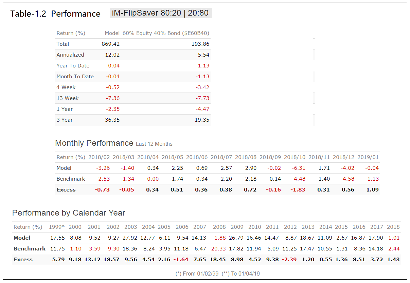Click the 3 Year model value 36.35
This screenshot has height=283, width=410.
point(113,120)
